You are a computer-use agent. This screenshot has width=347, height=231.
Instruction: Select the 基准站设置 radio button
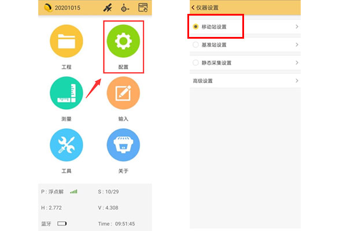[x=196, y=44]
